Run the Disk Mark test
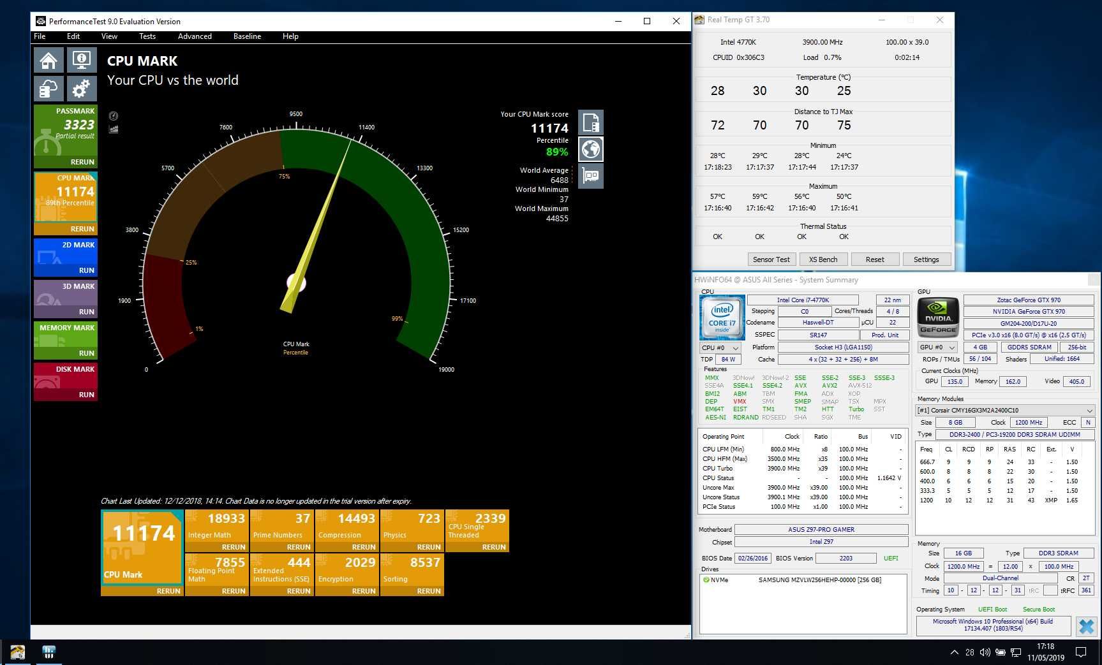The width and height of the screenshot is (1102, 665). 86,395
